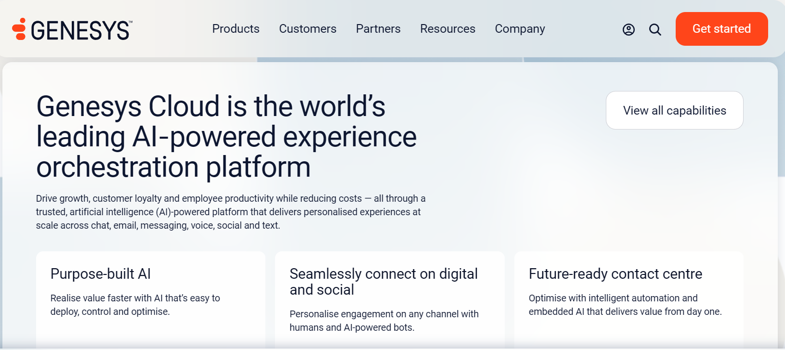Click View all capabilities button
The width and height of the screenshot is (785, 350).
tap(675, 110)
